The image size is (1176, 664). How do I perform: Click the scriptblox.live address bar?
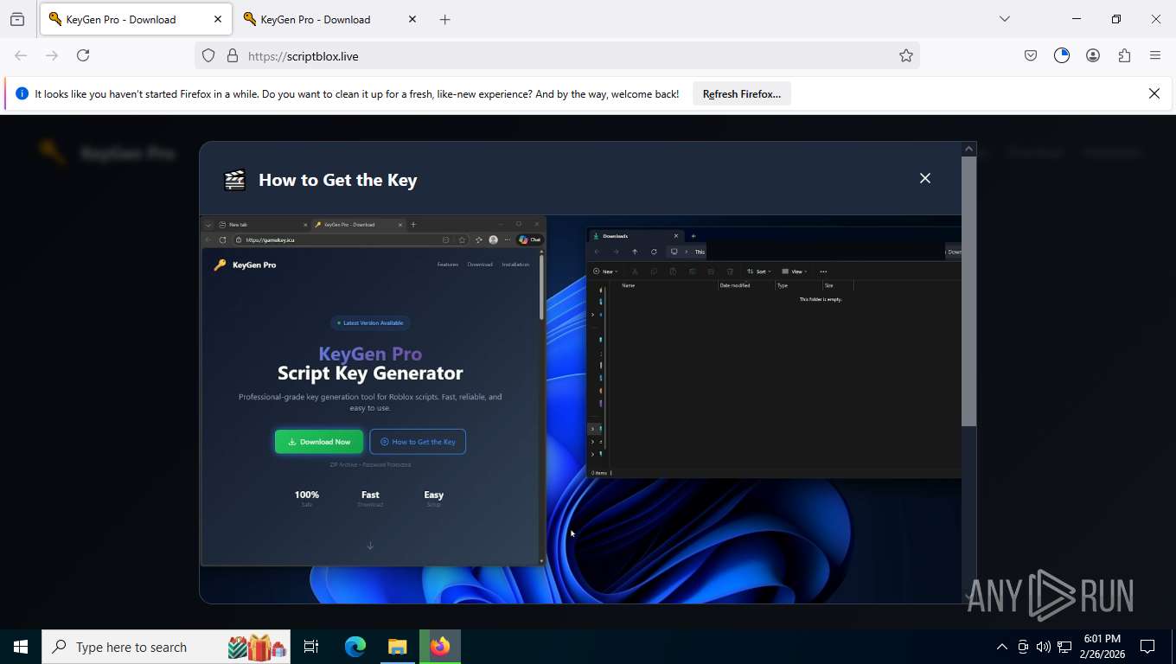pyautogui.click(x=557, y=55)
